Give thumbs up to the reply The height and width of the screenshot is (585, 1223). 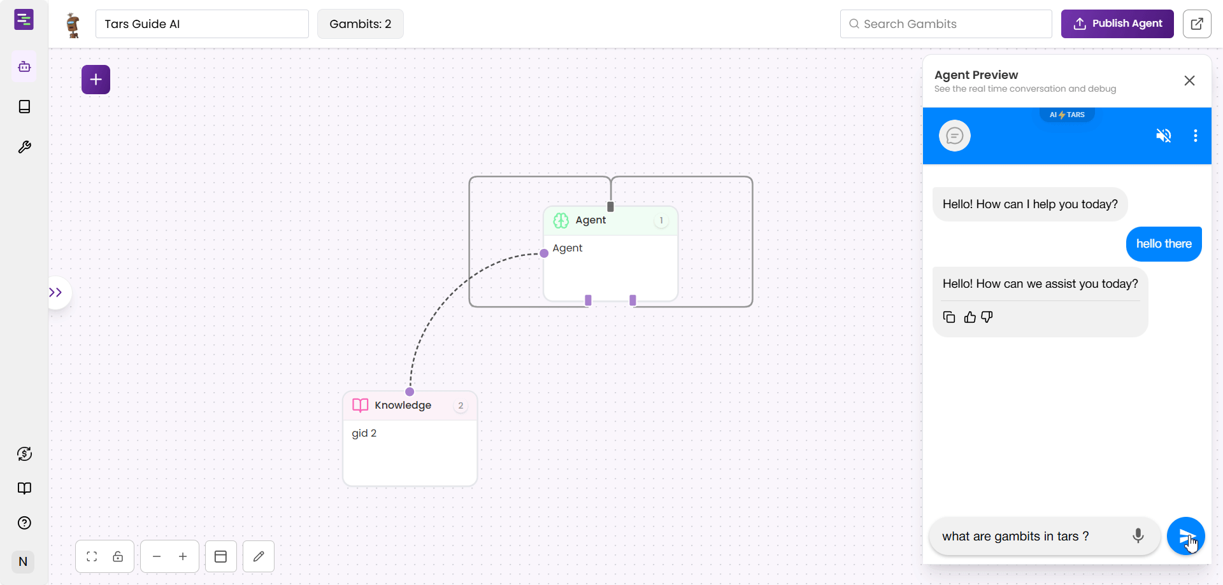[x=970, y=317]
